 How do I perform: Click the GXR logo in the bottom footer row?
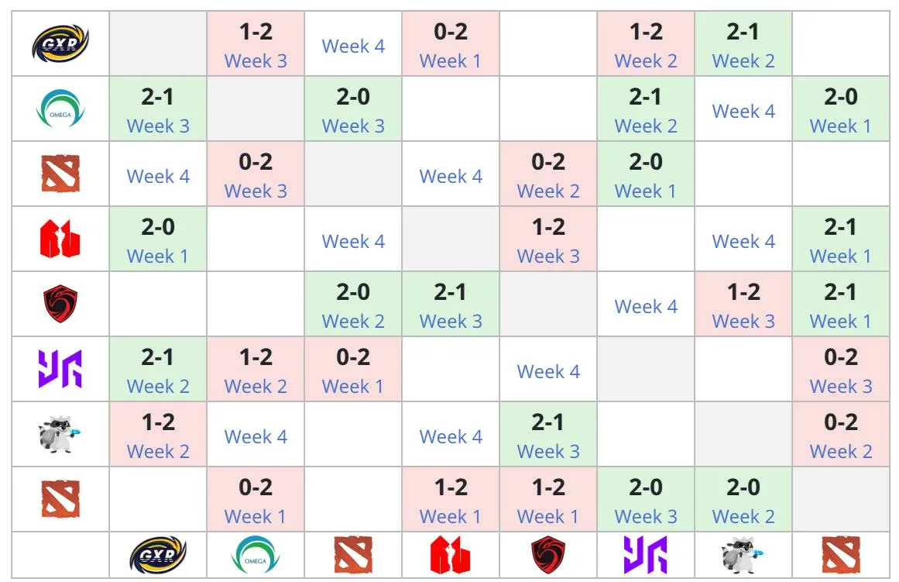click(158, 555)
